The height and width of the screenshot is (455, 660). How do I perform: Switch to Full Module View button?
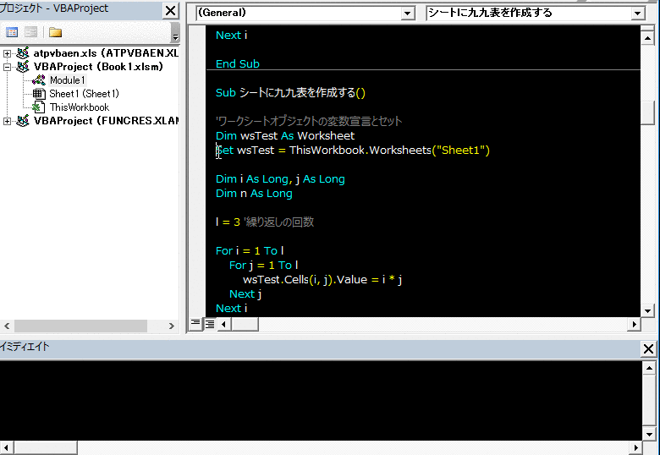(209, 323)
